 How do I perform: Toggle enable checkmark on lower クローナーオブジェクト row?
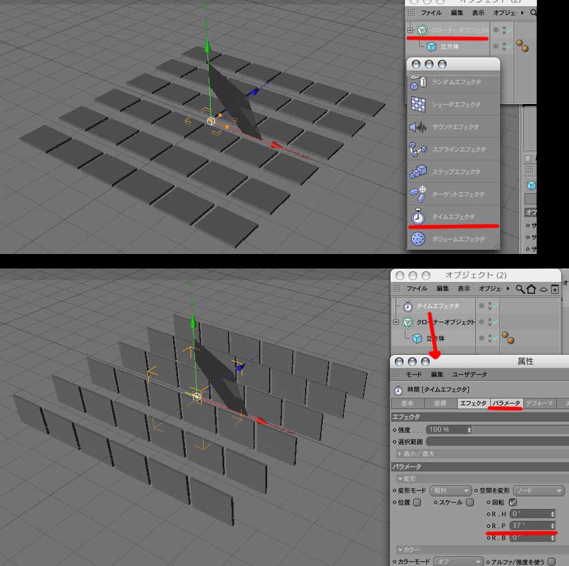click(495, 322)
